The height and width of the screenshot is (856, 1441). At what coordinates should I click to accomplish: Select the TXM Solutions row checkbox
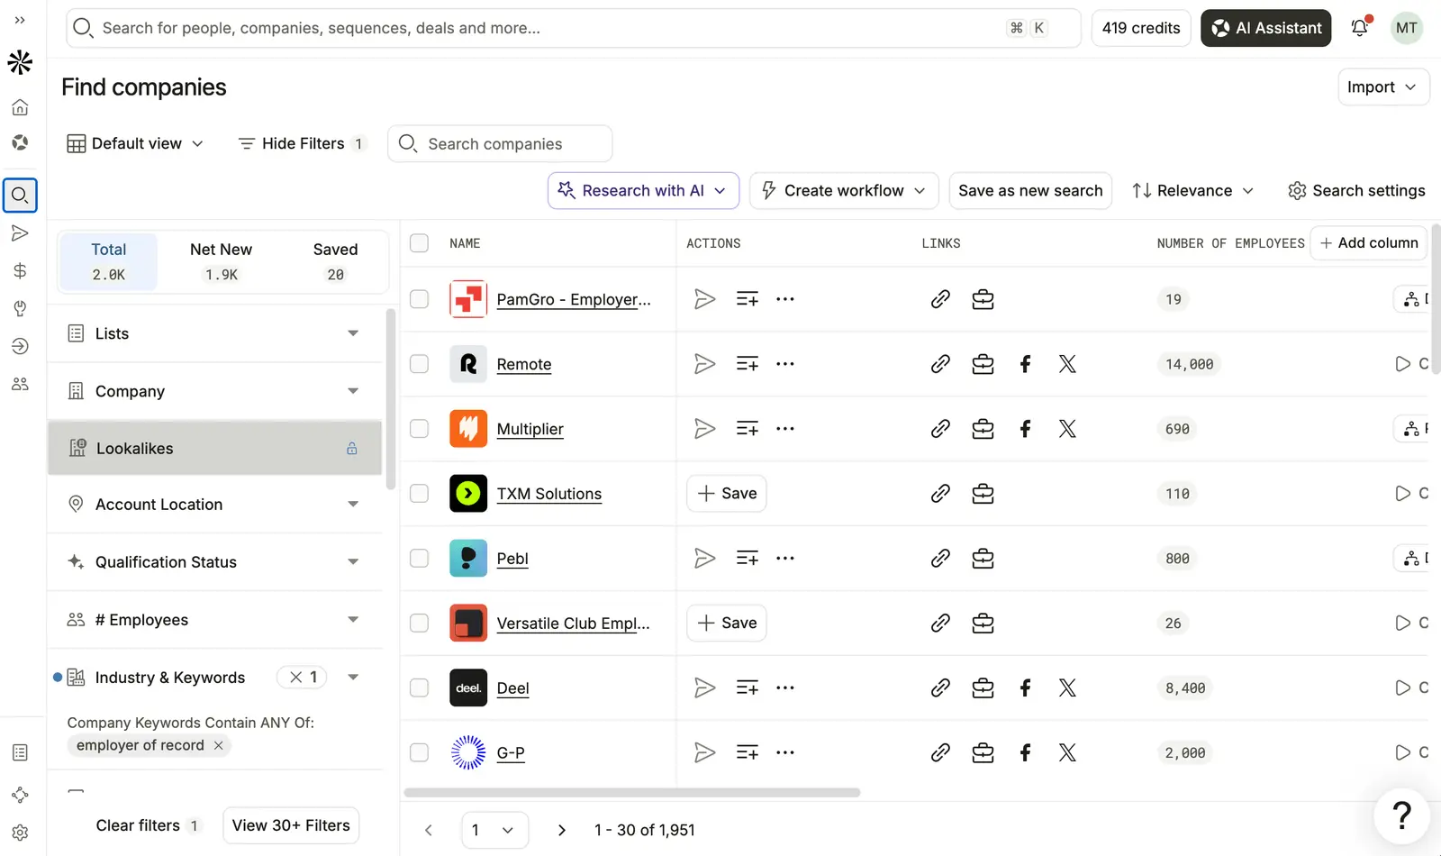419,494
